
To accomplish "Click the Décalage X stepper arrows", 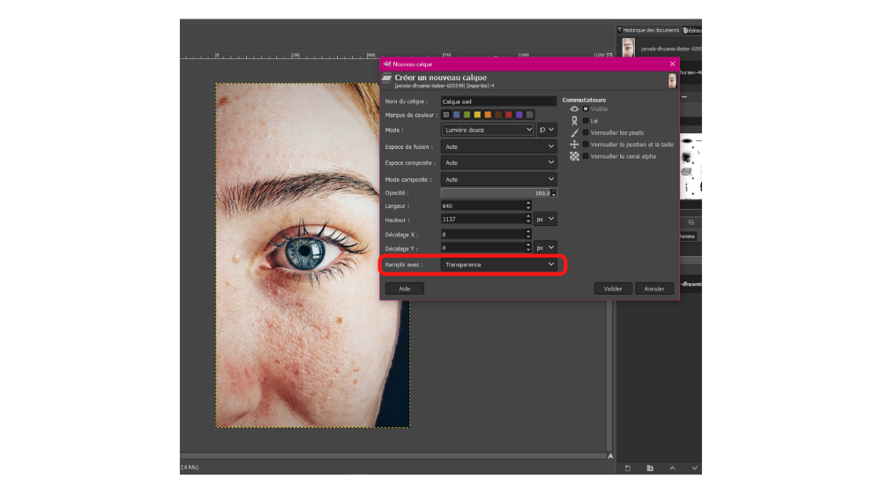I will [x=528, y=234].
